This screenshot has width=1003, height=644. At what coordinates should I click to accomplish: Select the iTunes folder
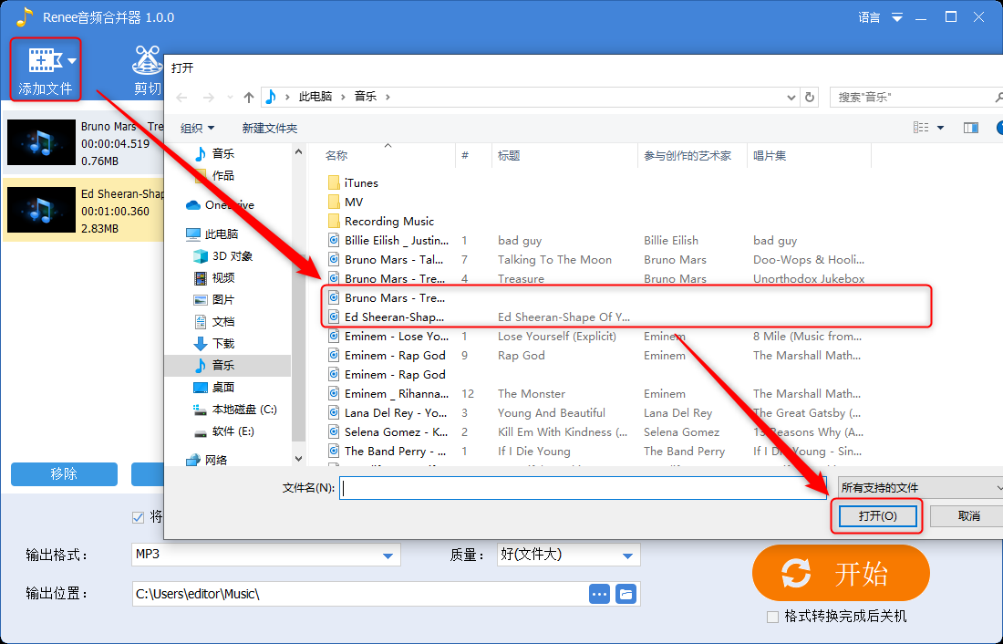[x=353, y=183]
